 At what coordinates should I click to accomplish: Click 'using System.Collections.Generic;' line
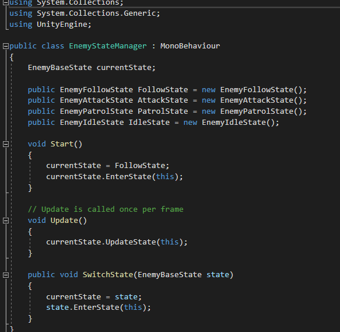[85, 13]
